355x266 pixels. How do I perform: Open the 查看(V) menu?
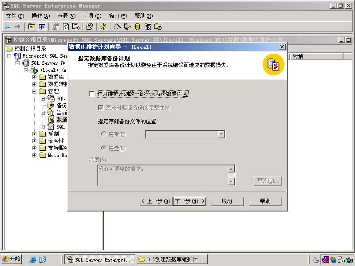[x=66, y=16]
